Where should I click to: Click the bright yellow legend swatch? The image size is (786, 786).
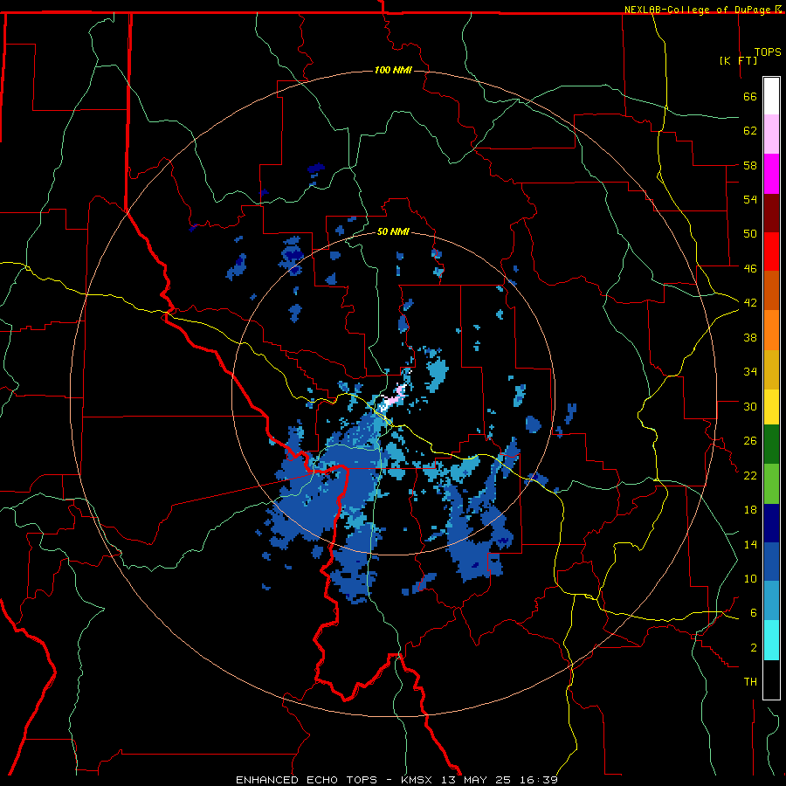[771, 406]
